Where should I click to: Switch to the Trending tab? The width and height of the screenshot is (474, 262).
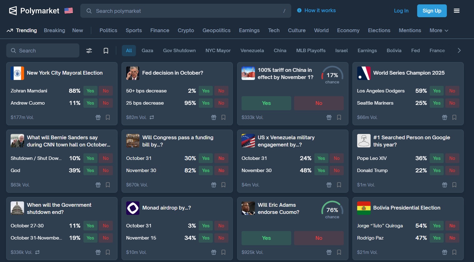(x=22, y=30)
